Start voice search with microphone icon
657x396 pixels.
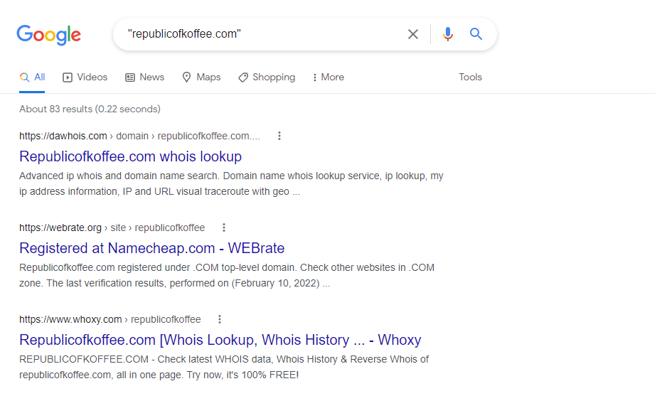[447, 34]
